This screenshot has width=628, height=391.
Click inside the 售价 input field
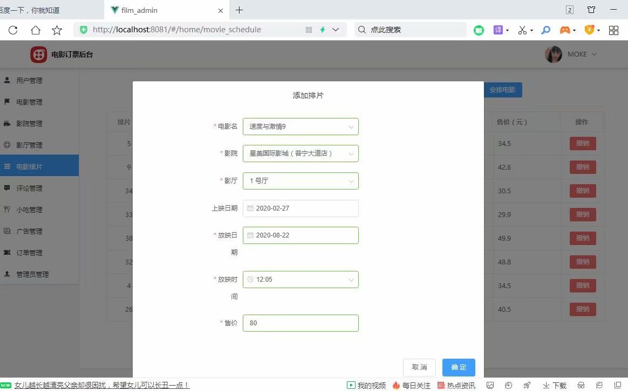(x=300, y=323)
